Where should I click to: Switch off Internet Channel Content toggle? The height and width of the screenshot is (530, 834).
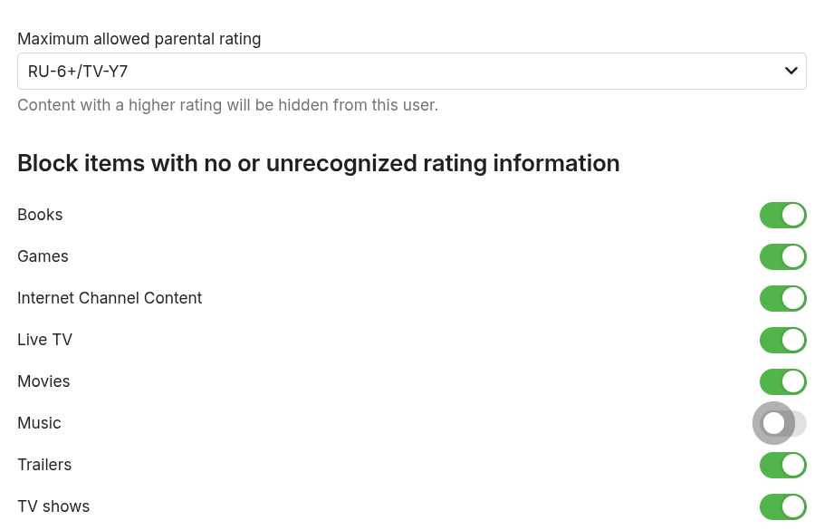click(782, 298)
